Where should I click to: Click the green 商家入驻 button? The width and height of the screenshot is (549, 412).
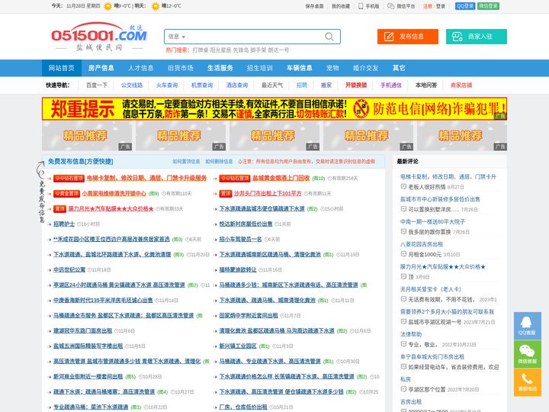(x=476, y=37)
